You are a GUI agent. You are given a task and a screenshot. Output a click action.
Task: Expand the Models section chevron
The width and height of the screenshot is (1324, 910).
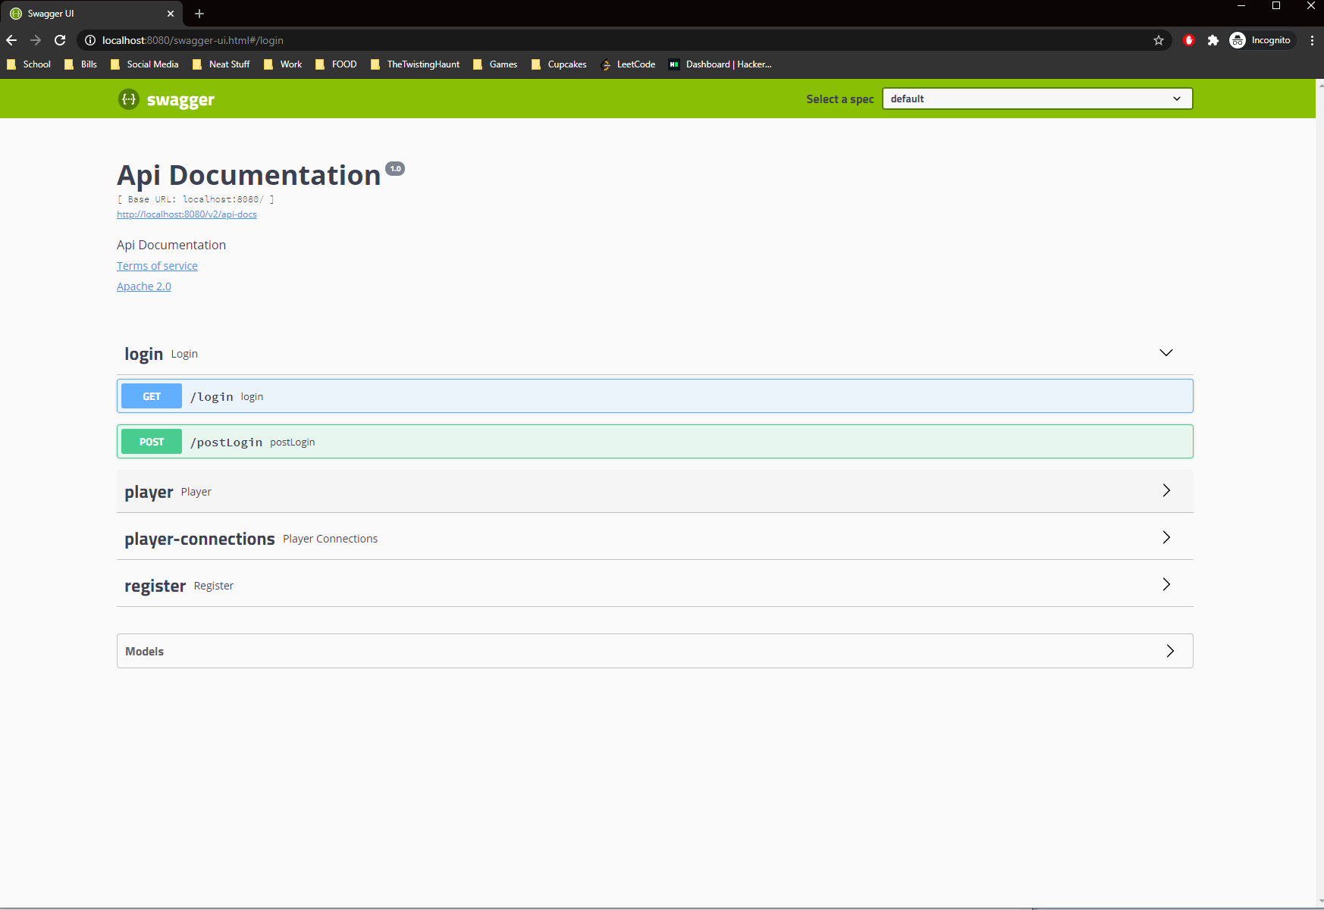pyautogui.click(x=1170, y=651)
